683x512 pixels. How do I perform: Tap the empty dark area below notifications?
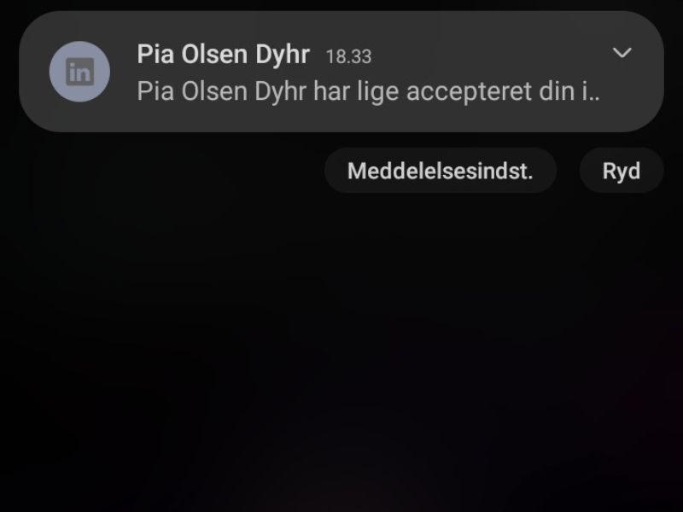[341, 348]
